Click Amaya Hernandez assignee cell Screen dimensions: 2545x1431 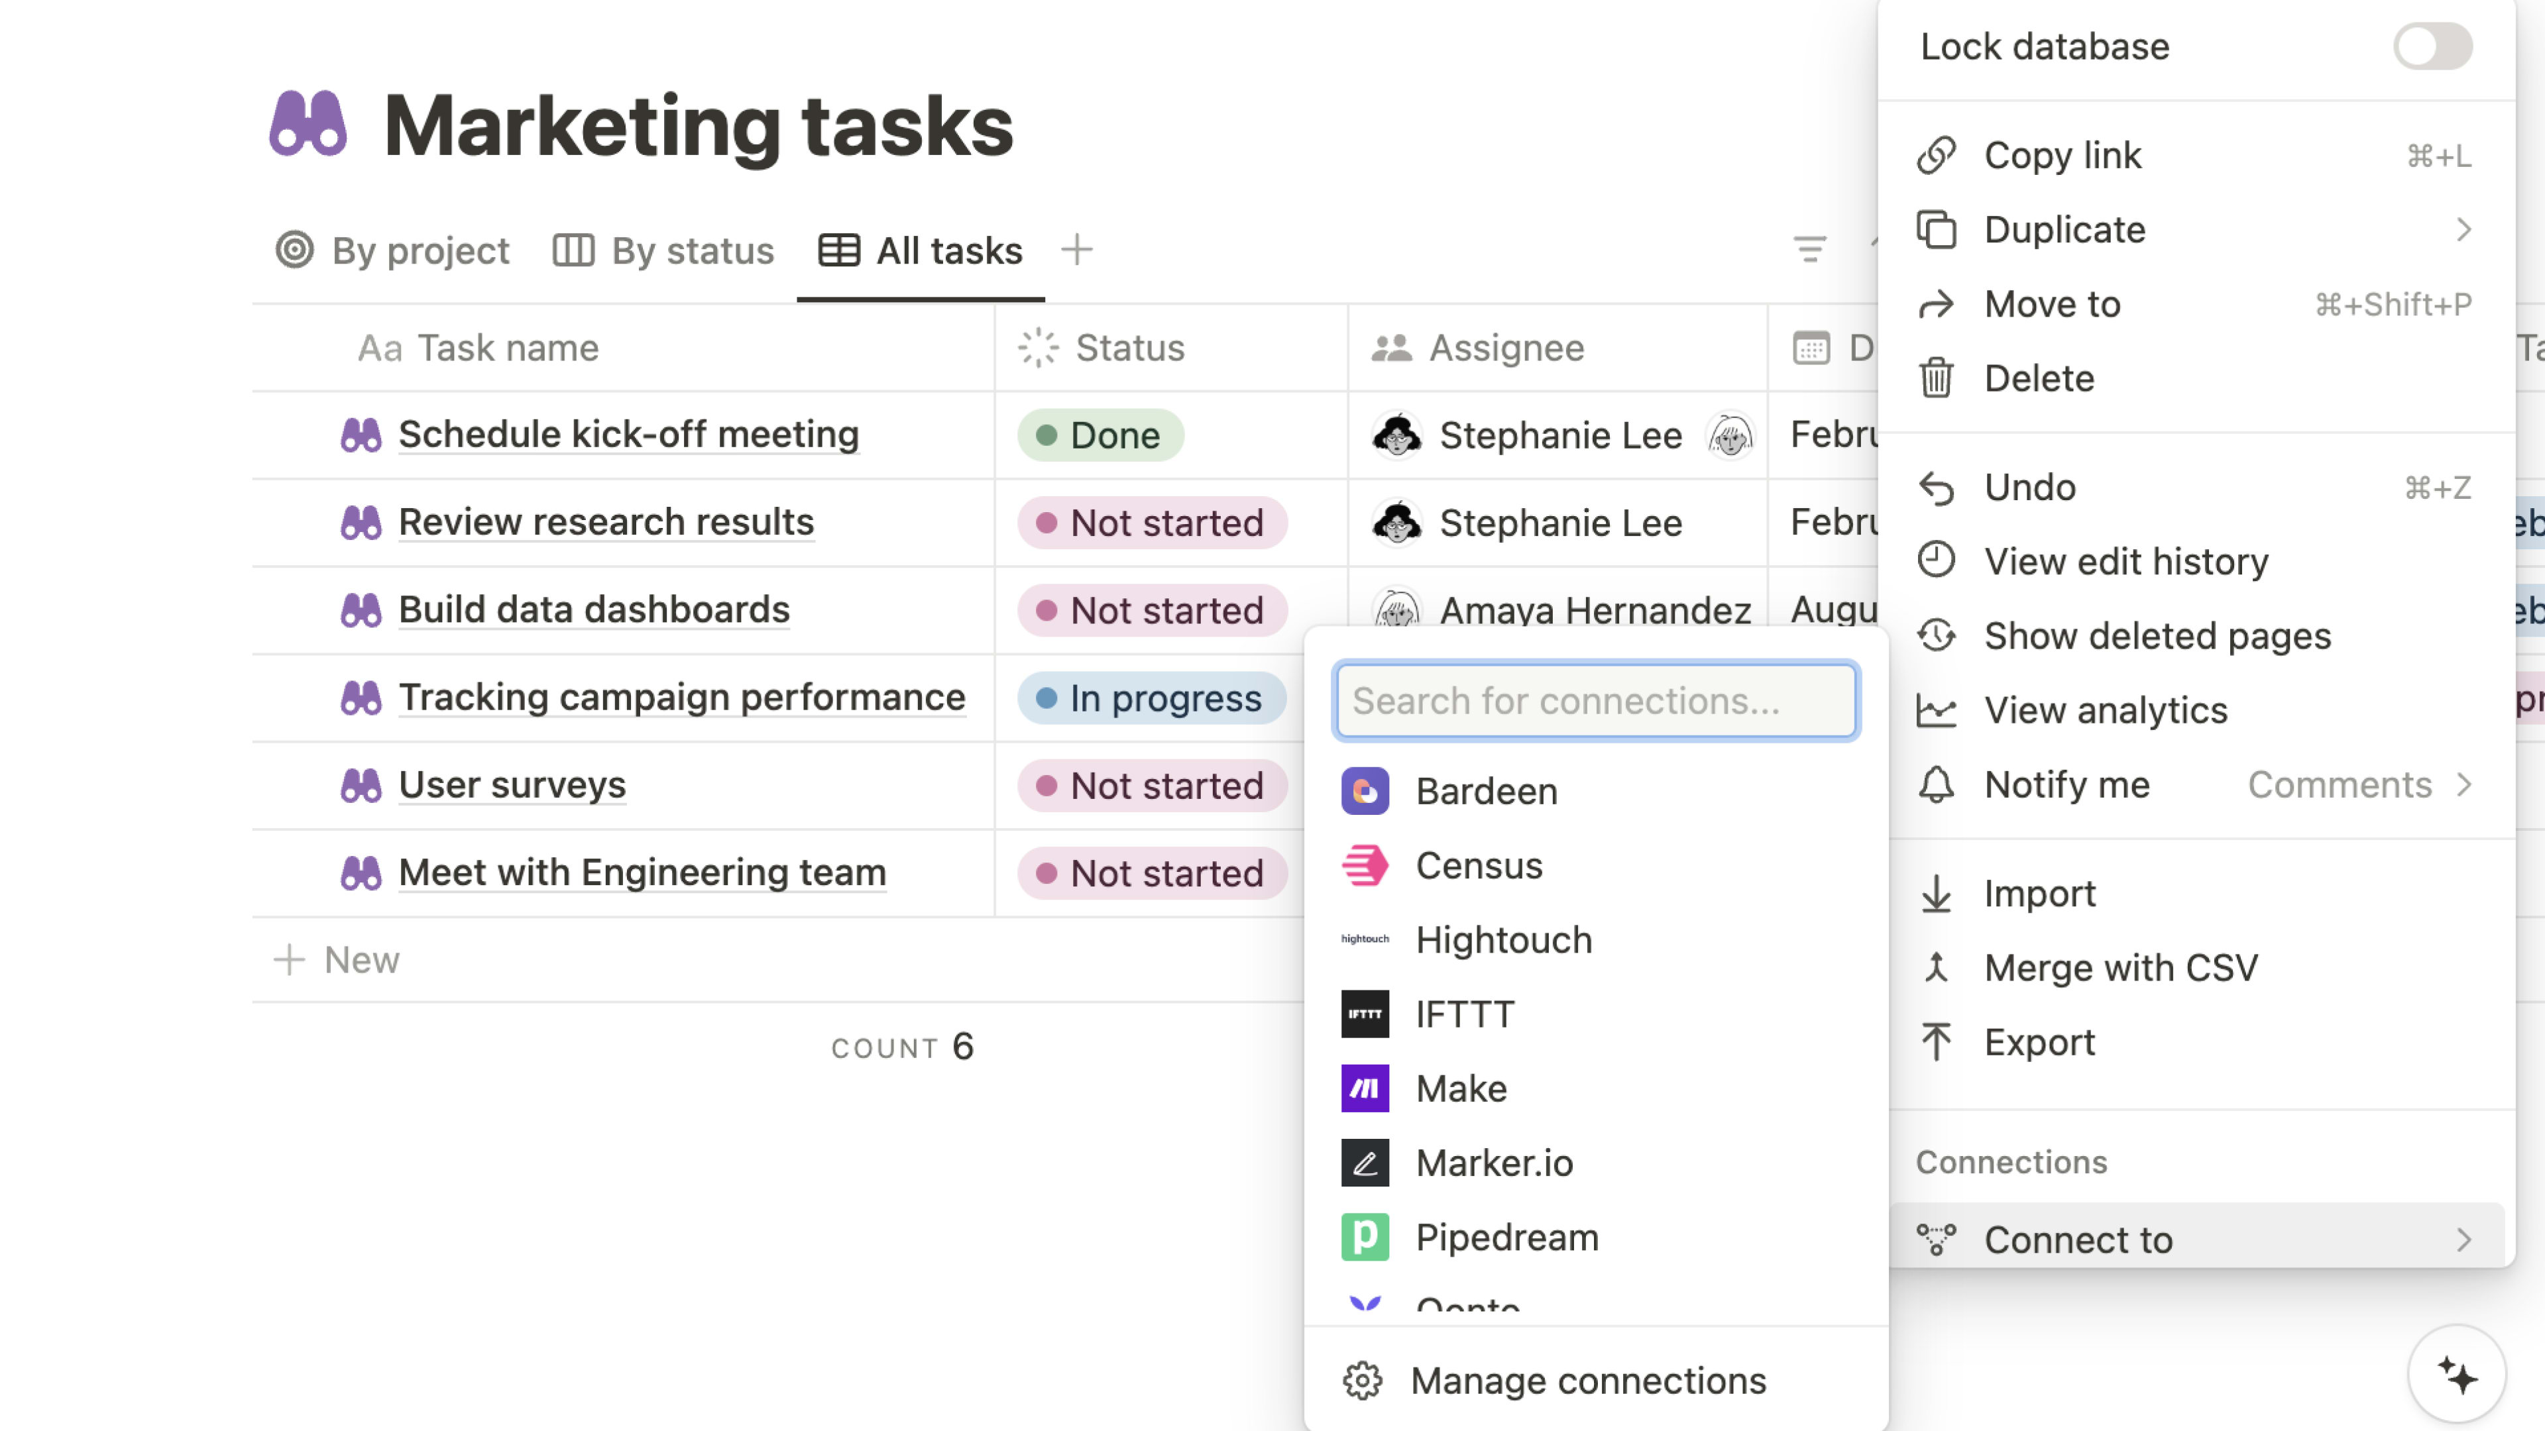point(1557,598)
